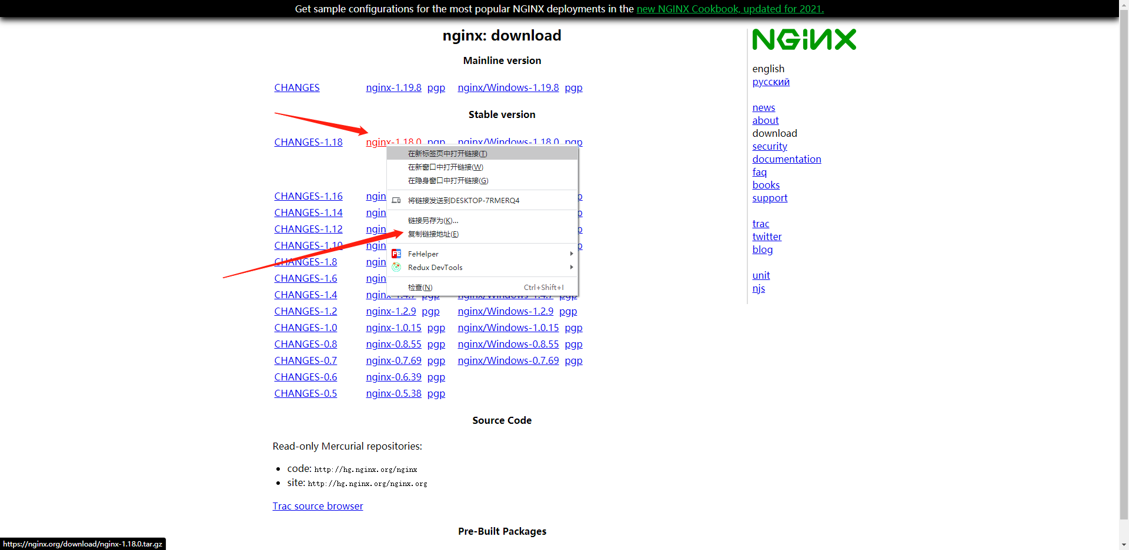Open the njs link in sidebar
Viewport: 1129px width, 550px height.
click(759, 288)
